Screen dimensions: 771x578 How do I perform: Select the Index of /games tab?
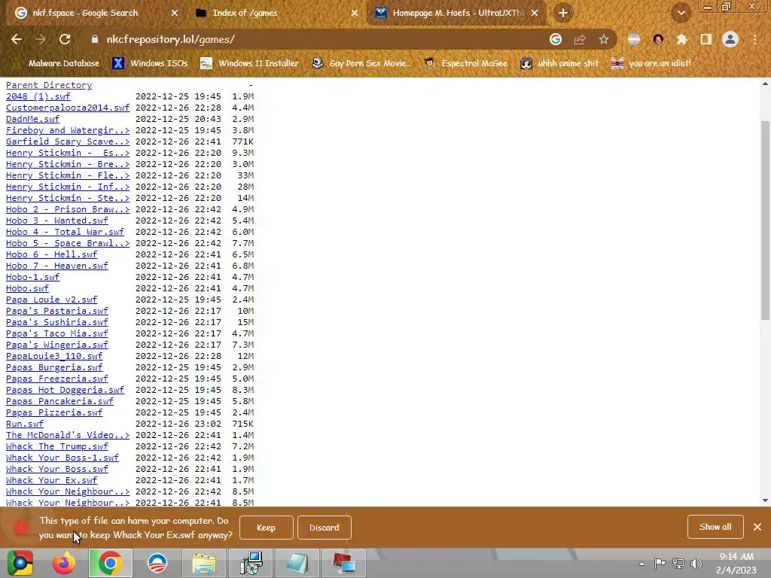click(x=276, y=13)
